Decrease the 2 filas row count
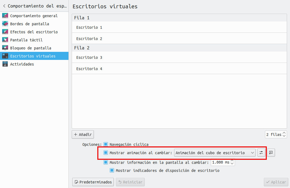The image size is (290, 188). pos(284,136)
